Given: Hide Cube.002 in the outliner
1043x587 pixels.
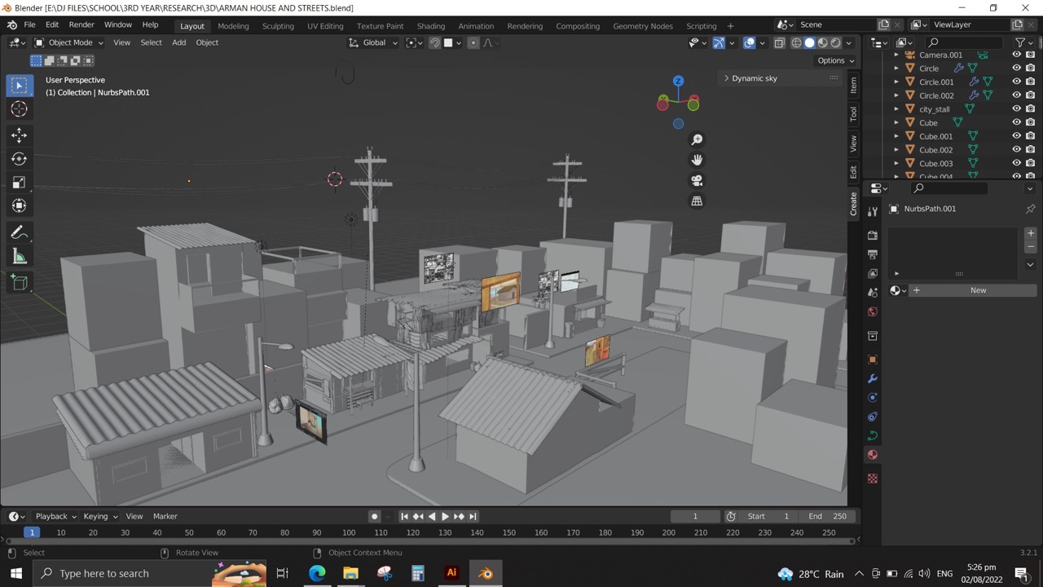Looking at the screenshot, I should (1016, 150).
